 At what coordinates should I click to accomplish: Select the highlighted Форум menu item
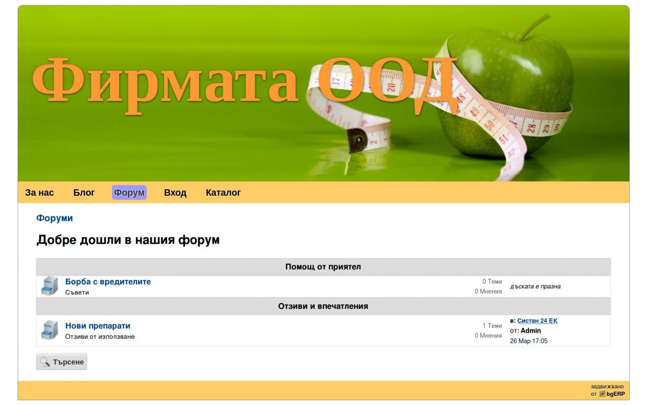(x=129, y=193)
